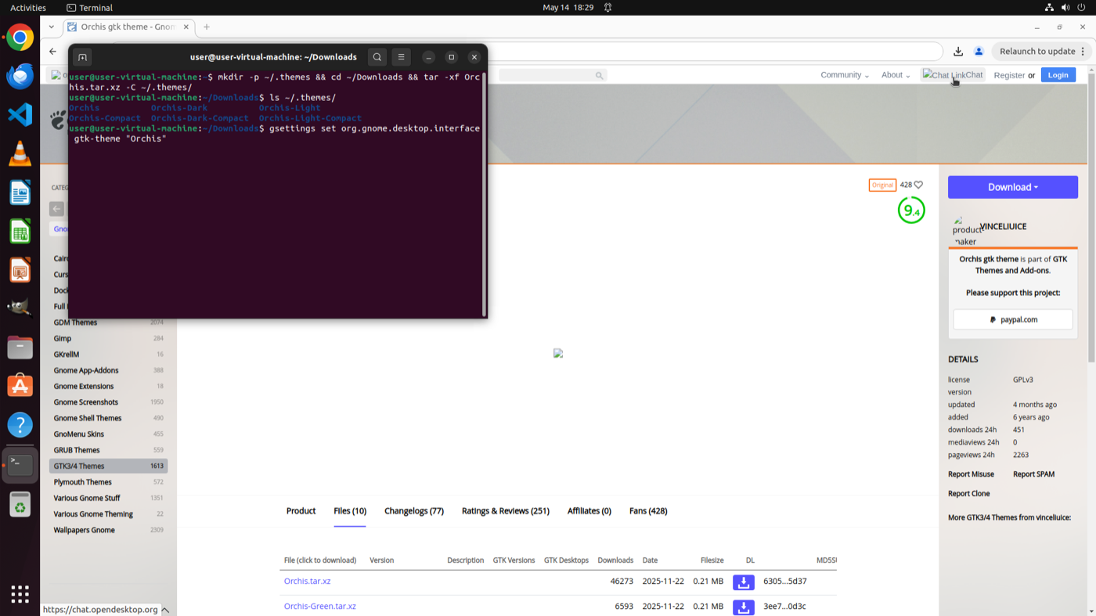
Task: Click the site search input field
Action: (x=552, y=75)
